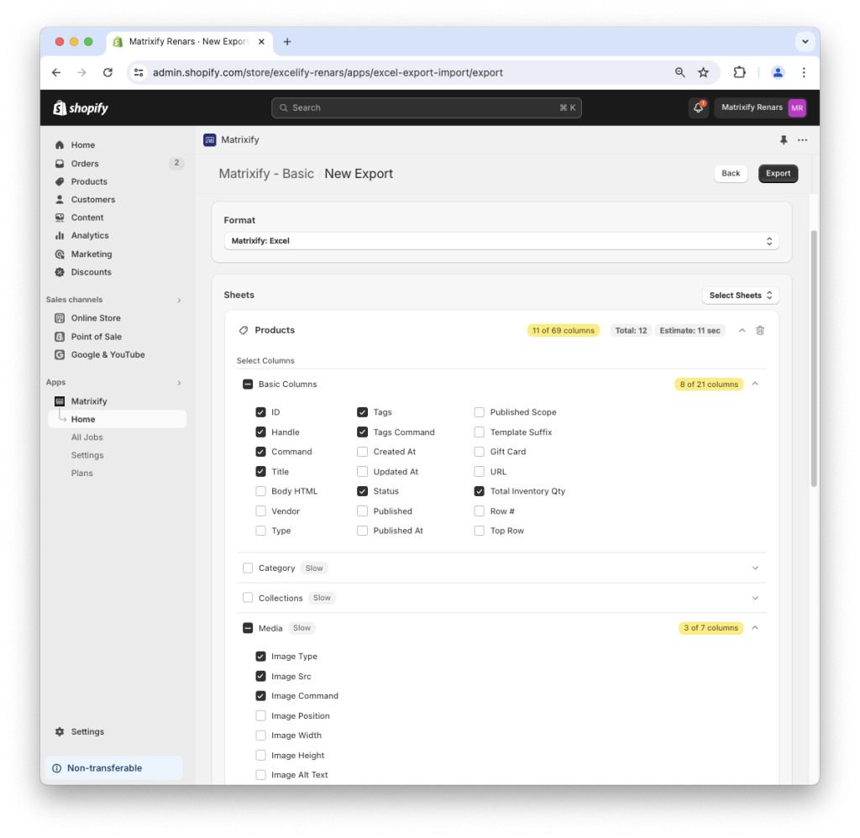
Task: Open the Shopify Home icon in sidebar
Action: tap(58, 144)
